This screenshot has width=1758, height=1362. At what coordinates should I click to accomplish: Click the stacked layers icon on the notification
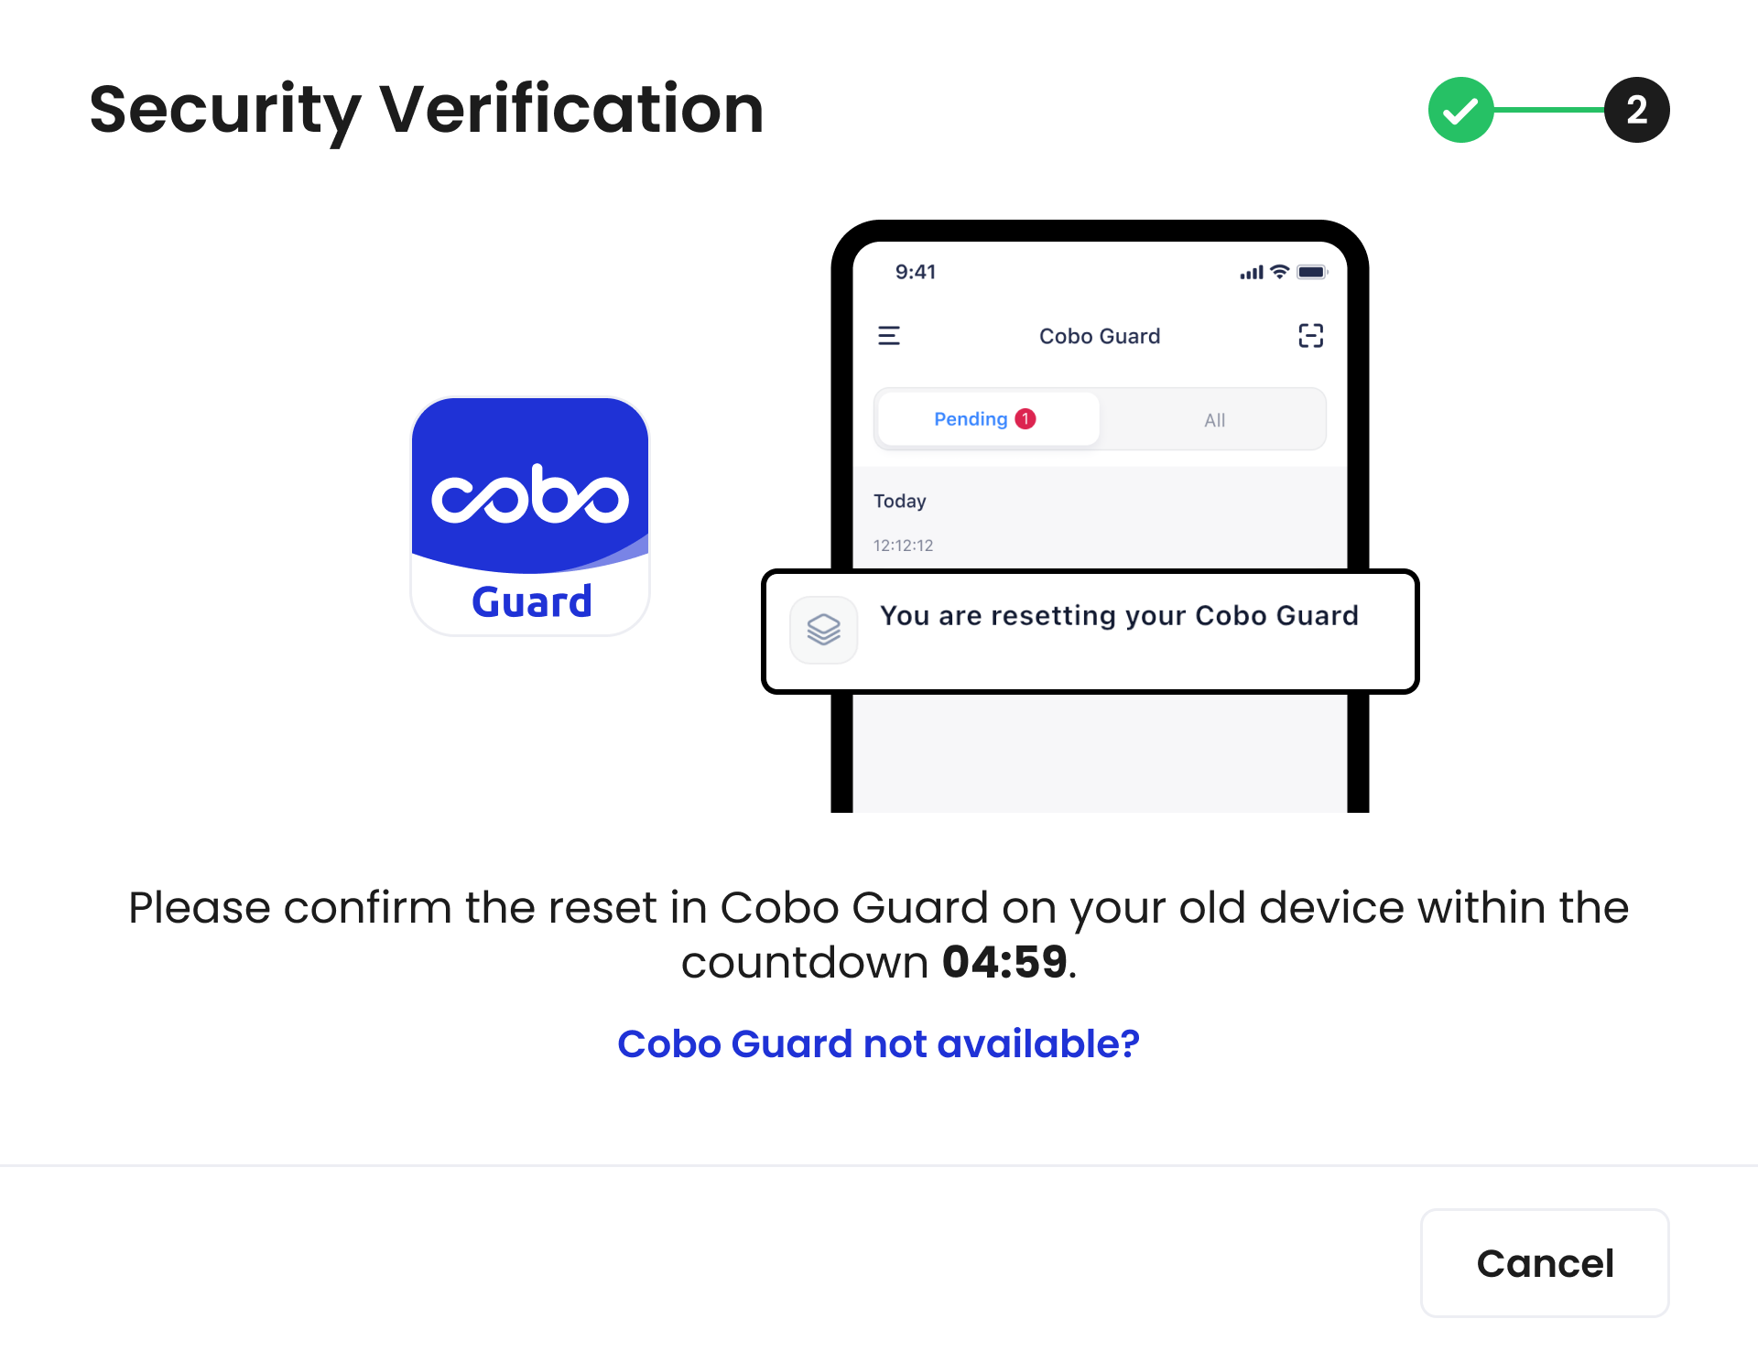click(x=822, y=630)
